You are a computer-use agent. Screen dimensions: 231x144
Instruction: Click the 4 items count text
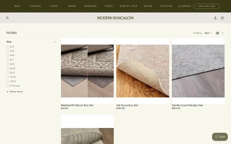click(x=197, y=33)
